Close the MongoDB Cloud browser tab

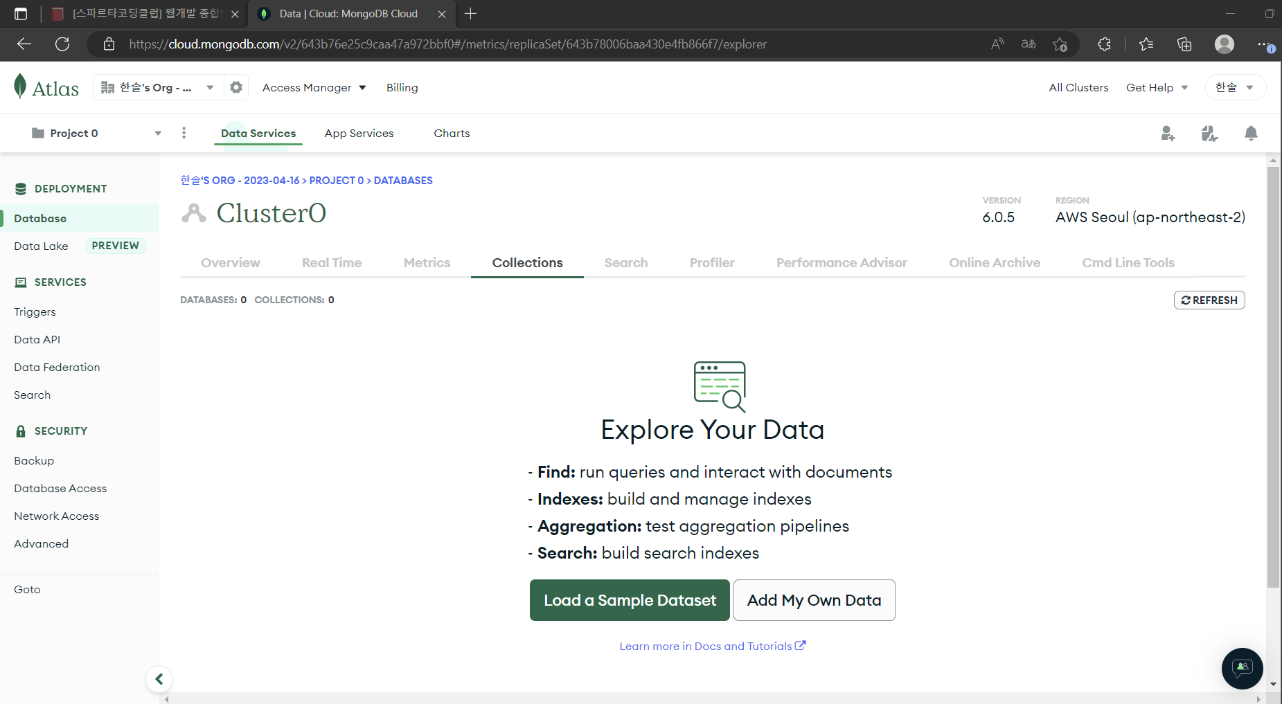[x=442, y=14]
